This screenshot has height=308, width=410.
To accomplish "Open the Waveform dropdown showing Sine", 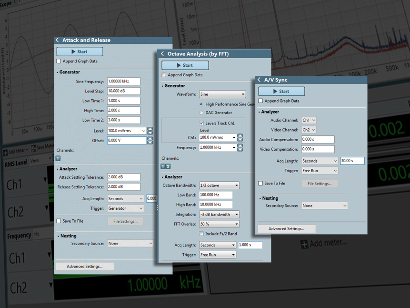I will point(222,94).
